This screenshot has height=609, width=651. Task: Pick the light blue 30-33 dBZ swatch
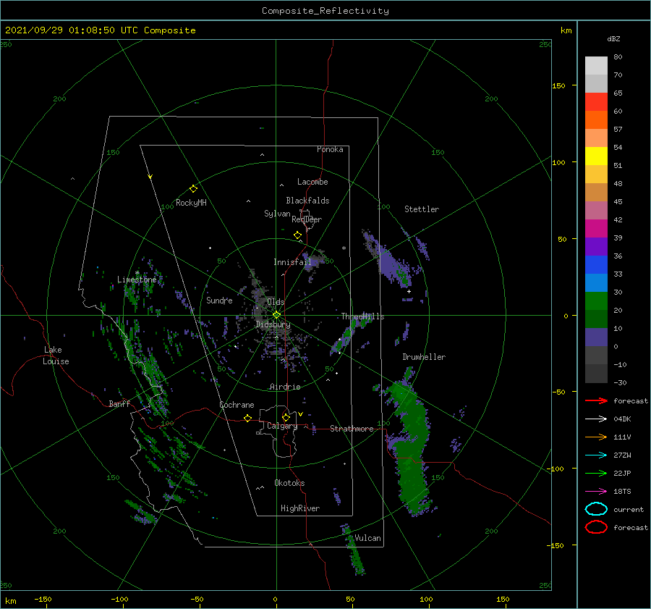click(x=596, y=282)
